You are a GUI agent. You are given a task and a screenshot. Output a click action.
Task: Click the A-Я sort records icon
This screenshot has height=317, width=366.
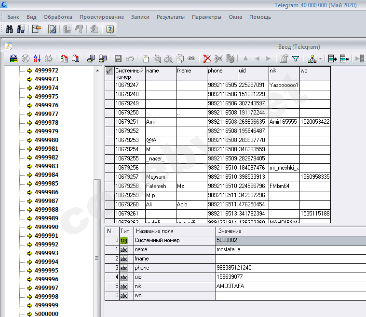point(37,58)
